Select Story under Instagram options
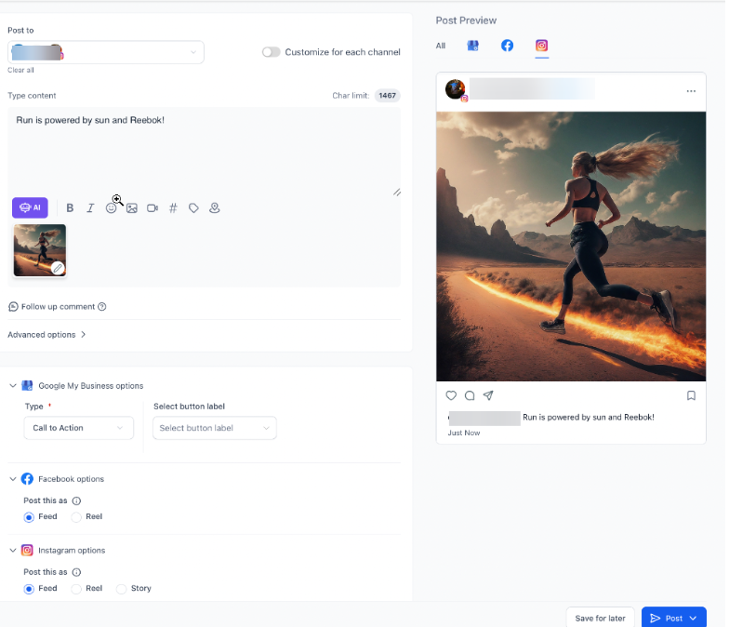The width and height of the screenshot is (729, 627). coord(122,589)
